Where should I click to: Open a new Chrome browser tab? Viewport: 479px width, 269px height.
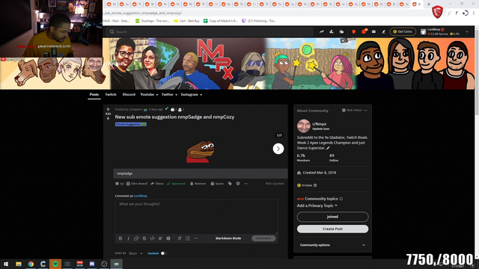[429, 4]
